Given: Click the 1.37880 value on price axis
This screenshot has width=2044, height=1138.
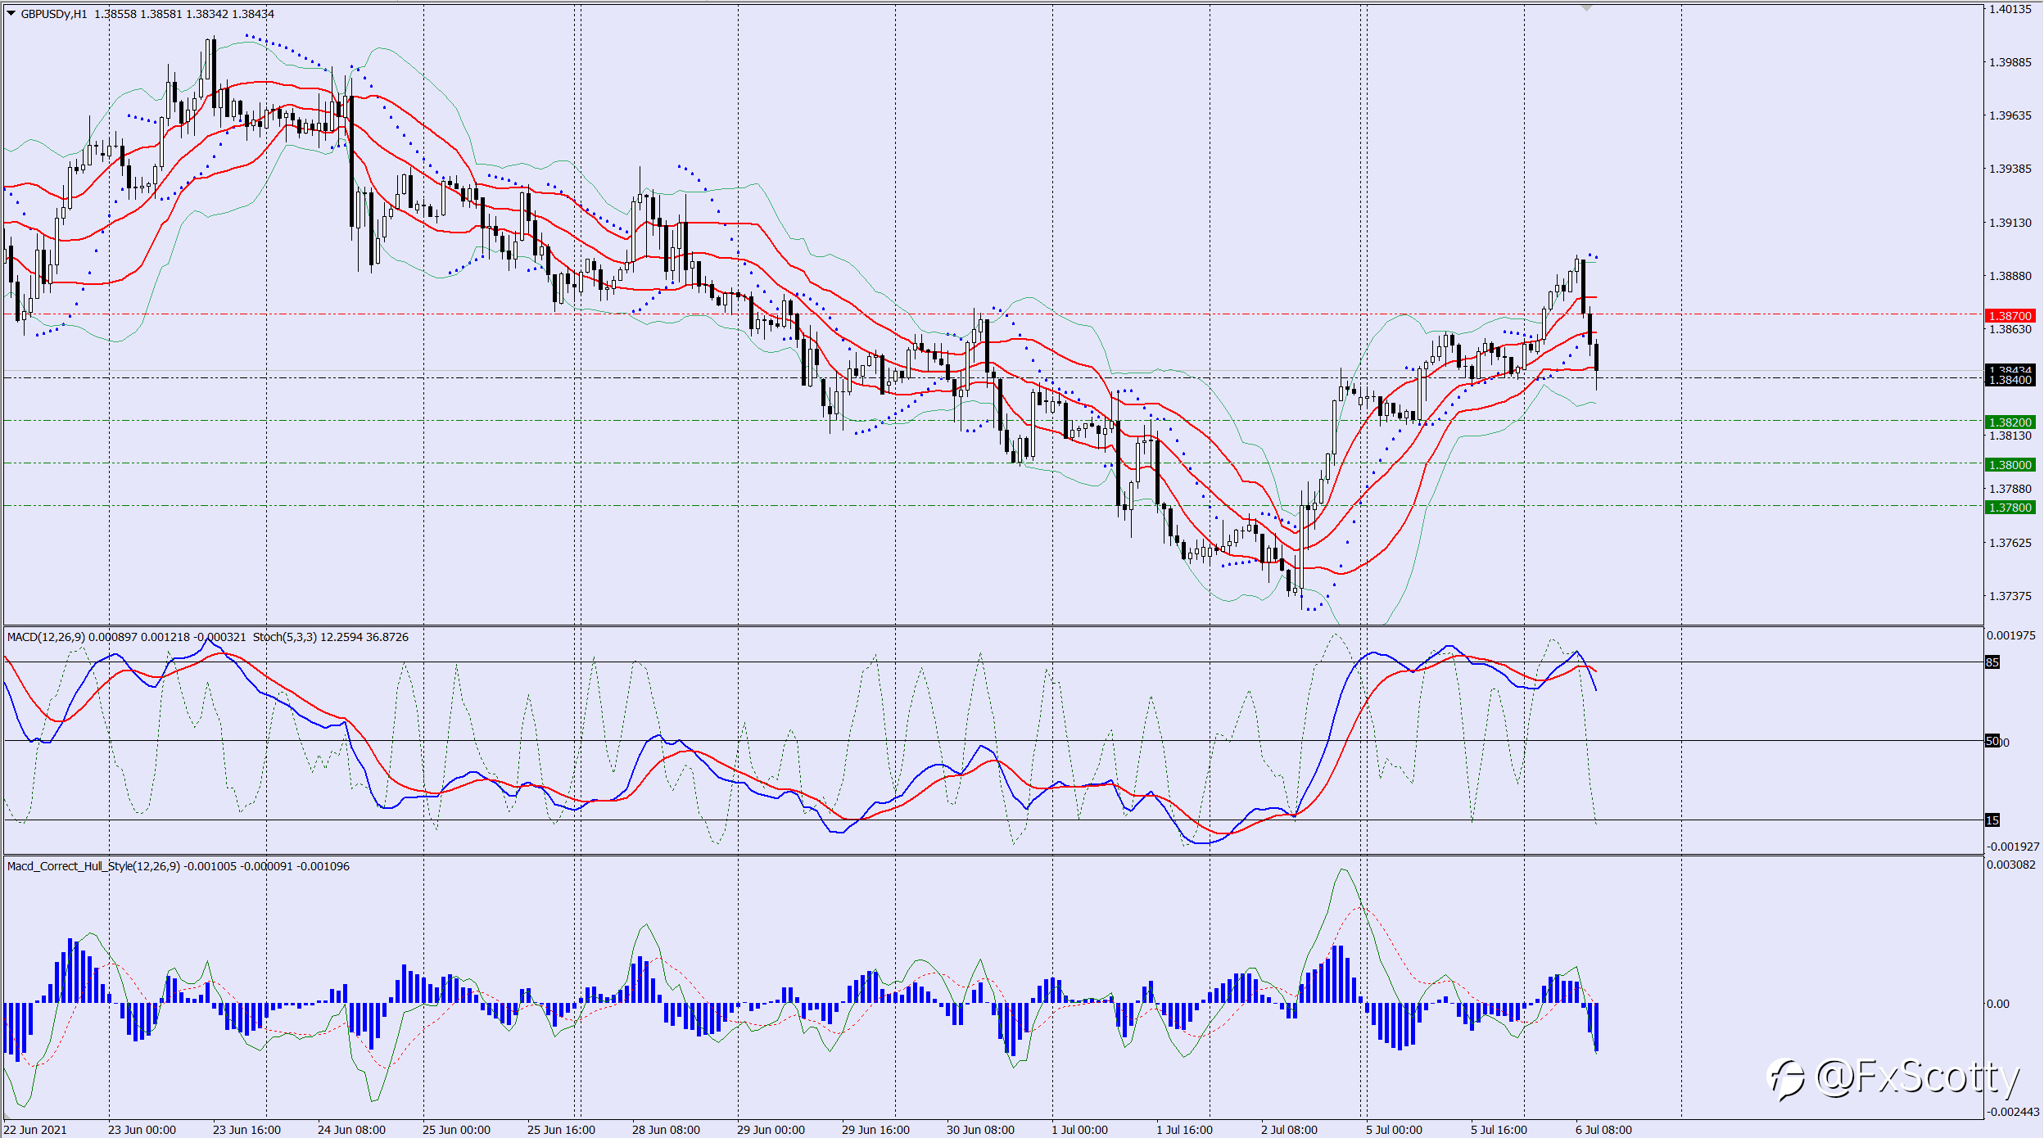Looking at the screenshot, I should 2010,489.
